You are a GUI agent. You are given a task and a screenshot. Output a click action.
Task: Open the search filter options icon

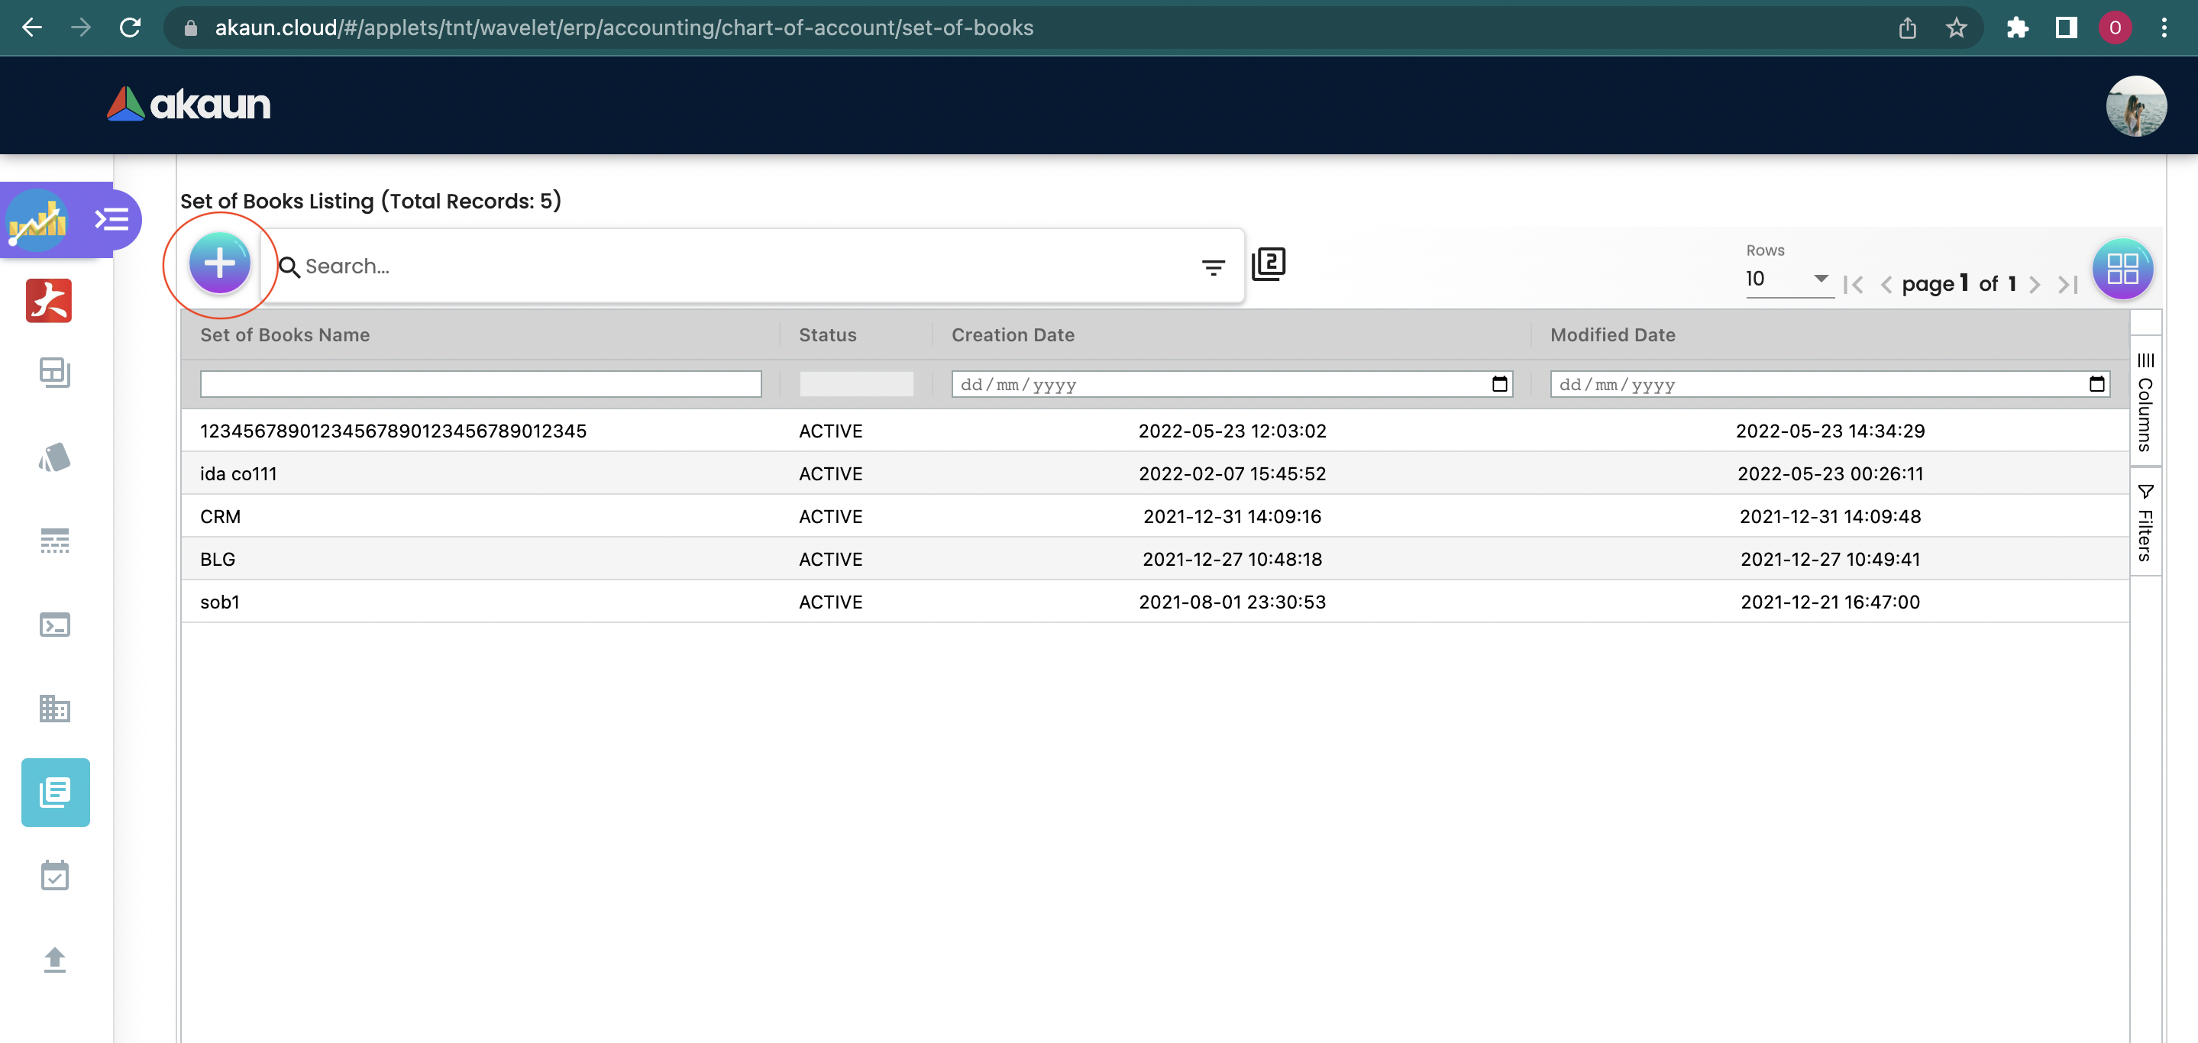point(1213,268)
